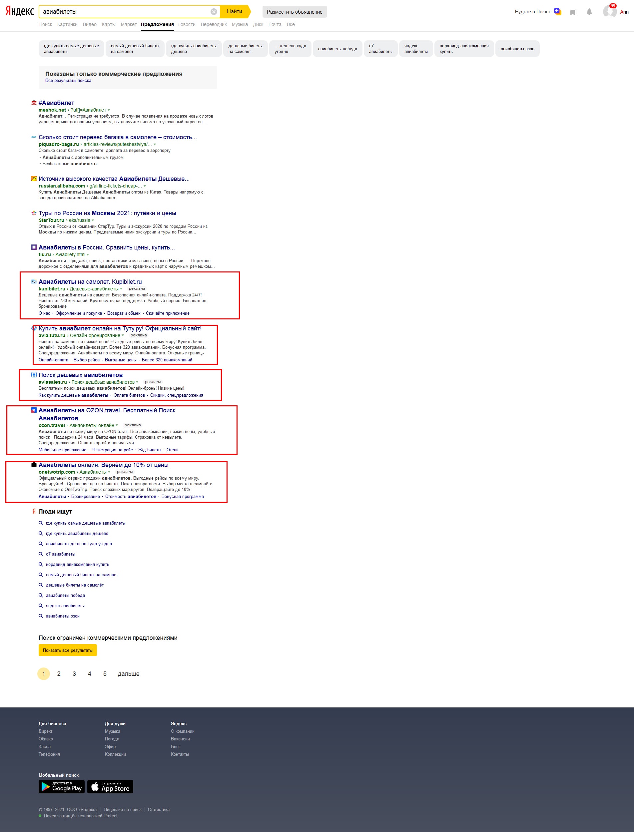This screenshot has width=634, height=832.
Task: Click 'Ж/д билеты' sitelink under ozon.travel
Action: coord(150,450)
